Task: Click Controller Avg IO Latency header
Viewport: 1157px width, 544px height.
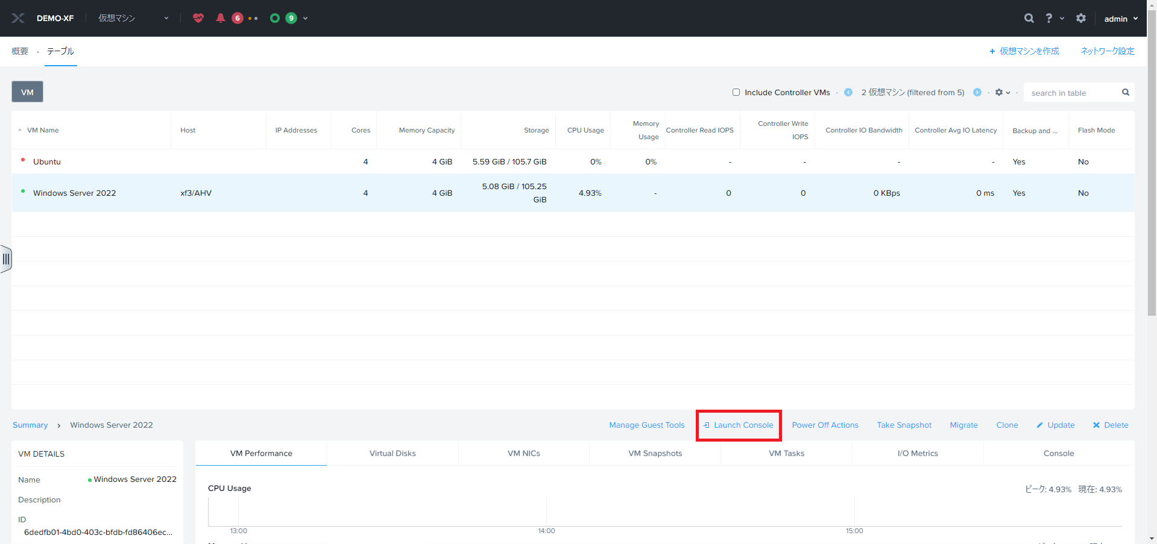Action: tap(956, 130)
